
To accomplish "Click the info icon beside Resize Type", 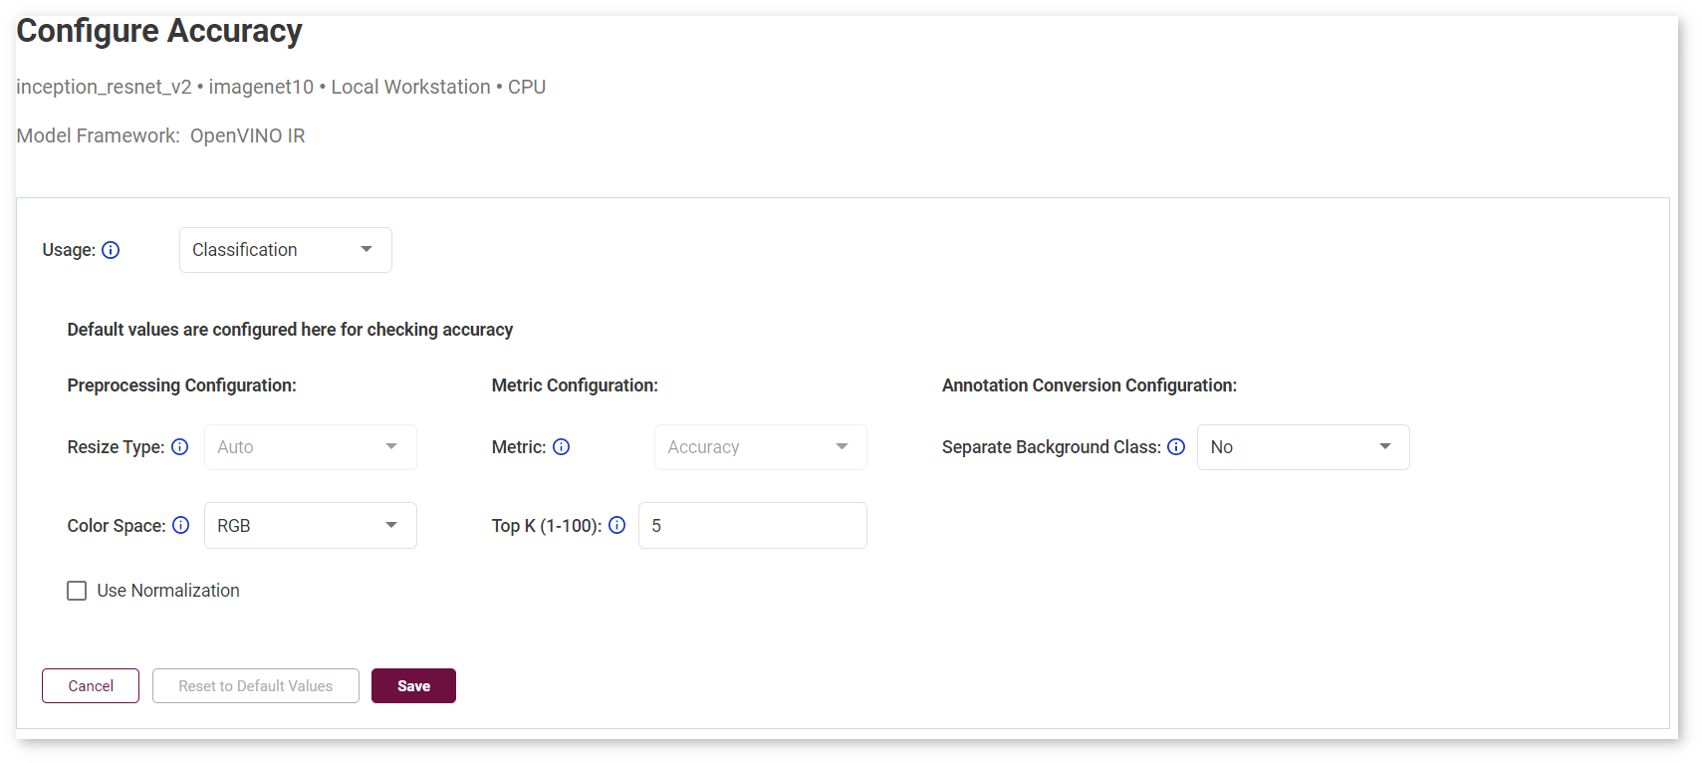I will (179, 447).
